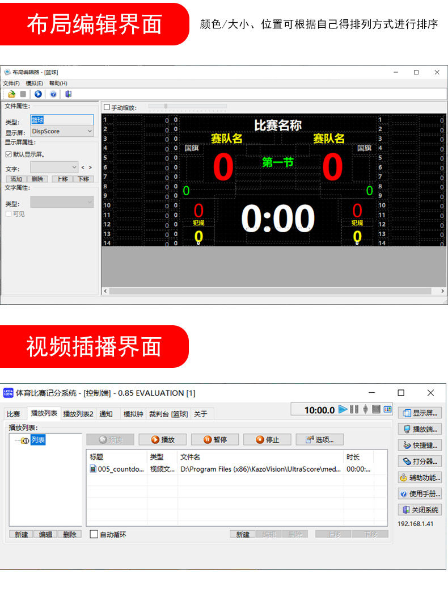The height and width of the screenshot is (600, 448).
Task: Click the open file folder icon in layout editor
Action: 11,94
